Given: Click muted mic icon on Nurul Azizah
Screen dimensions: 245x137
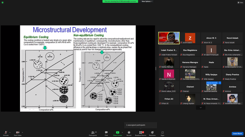Looking at the screenshot, I should [x=224, y=43].
